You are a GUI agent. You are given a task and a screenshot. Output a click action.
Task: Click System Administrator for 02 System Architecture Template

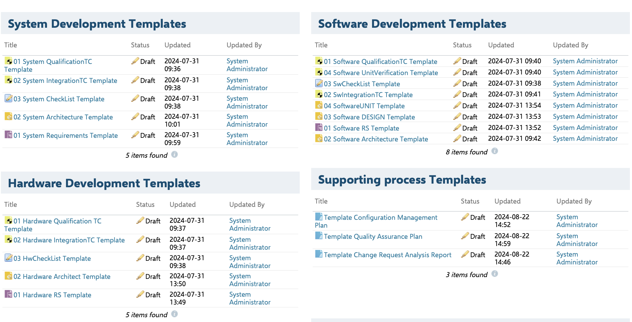tap(247, 120)
